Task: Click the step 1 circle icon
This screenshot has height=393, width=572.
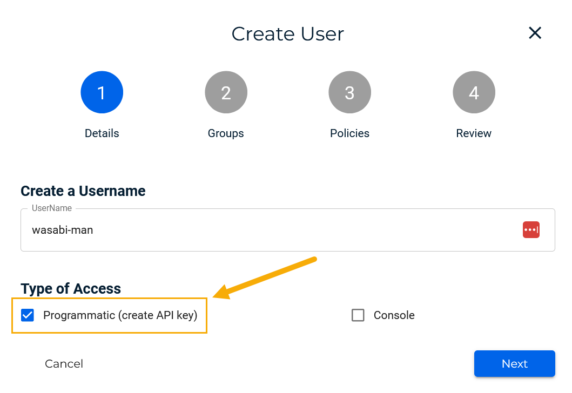Action: tap(102, 93)
